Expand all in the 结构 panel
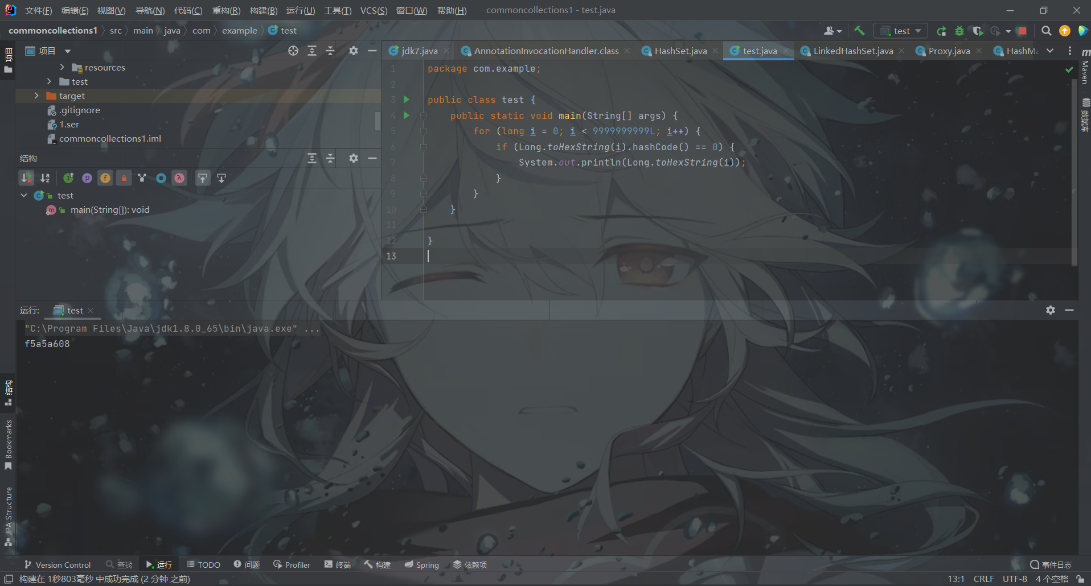This screenshot has height=586, width=1091. (312, 158)
